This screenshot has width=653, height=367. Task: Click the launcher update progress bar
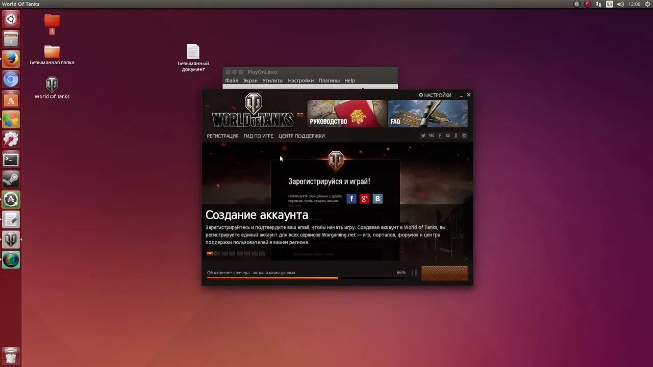(306, 278)
